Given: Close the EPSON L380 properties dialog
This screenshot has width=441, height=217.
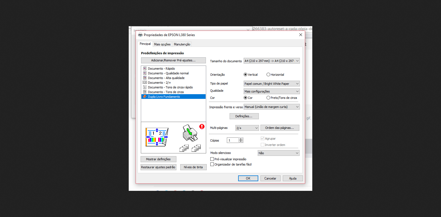Looking at the screenshot, I should pos(301,35).
